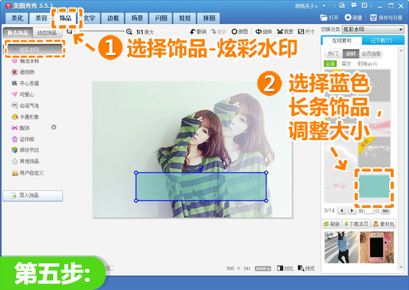Screen dimensions: 409x290
Task: Click the 新建 plus icon
Action: click(348, 18)
